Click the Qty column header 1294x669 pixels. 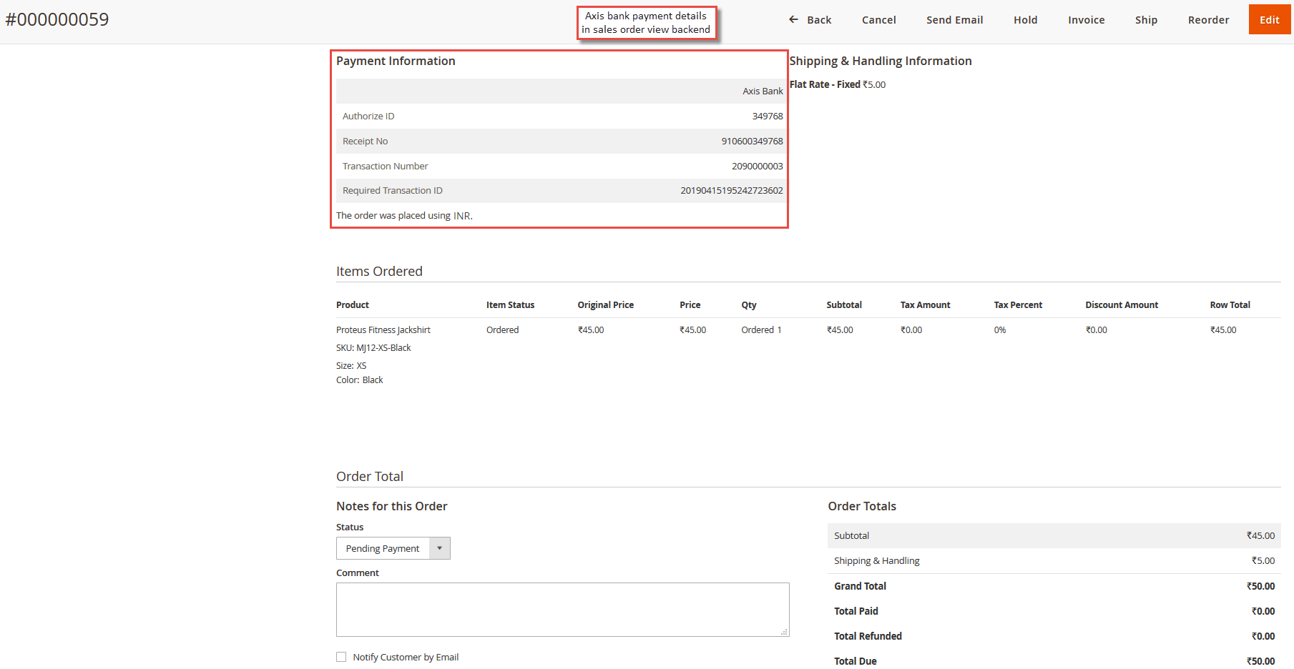(x=749, y=304)
